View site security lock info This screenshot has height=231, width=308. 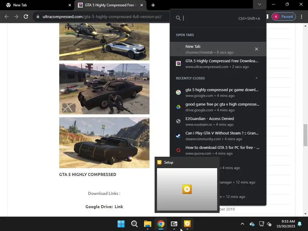point(38,17)
